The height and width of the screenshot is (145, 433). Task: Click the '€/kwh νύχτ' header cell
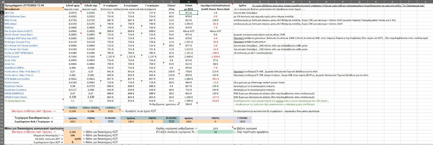91,5
